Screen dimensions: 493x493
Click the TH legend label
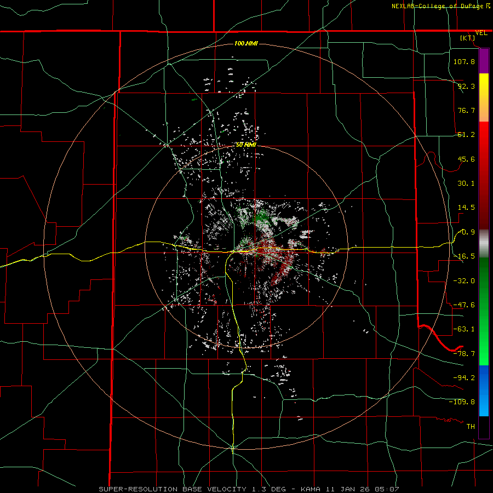click(x=471, y=427)
